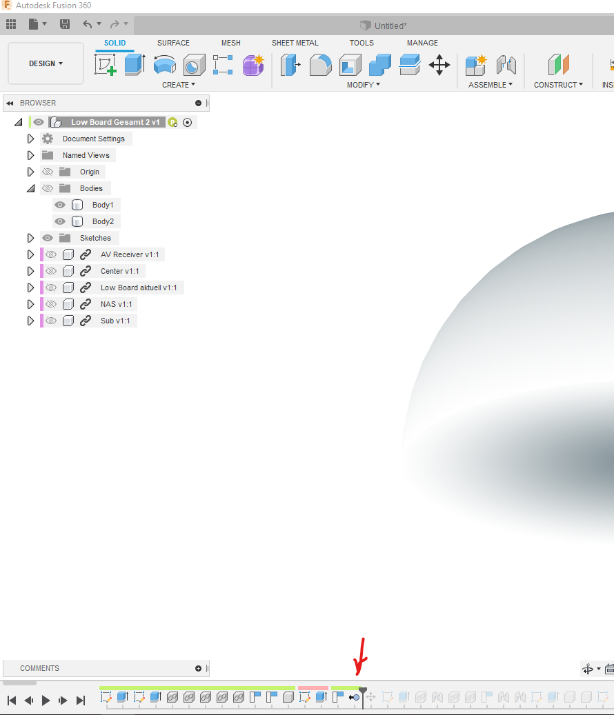Viewport: 614px width, 715px height.
Task: Click the Orbit navigation icon
Action: point(588,669)
